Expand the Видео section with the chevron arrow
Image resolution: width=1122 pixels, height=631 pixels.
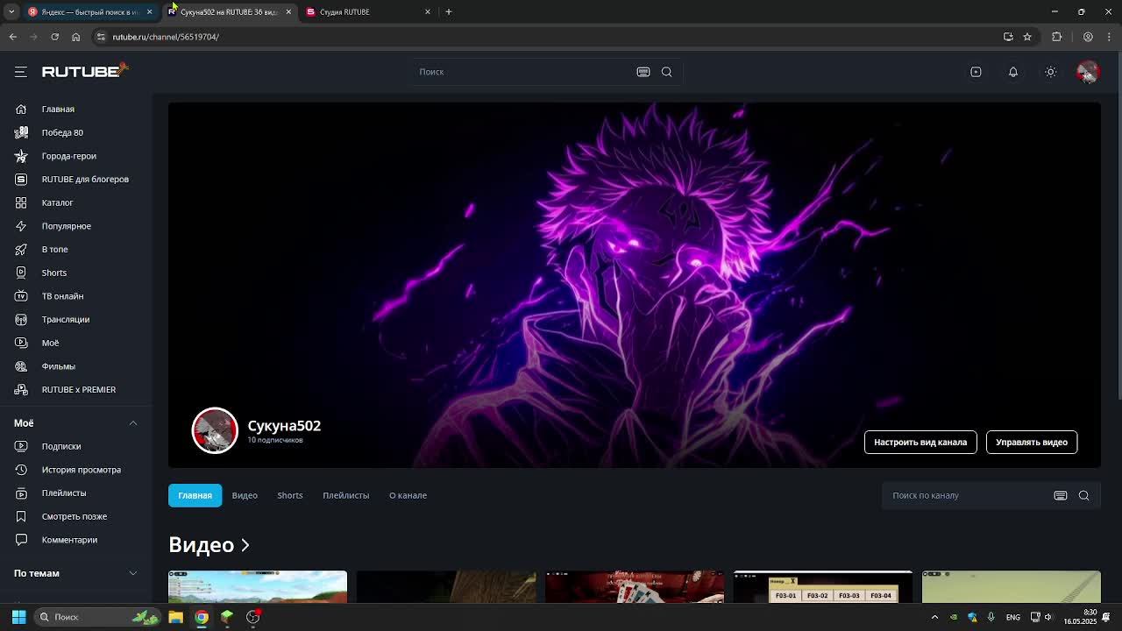245,545
